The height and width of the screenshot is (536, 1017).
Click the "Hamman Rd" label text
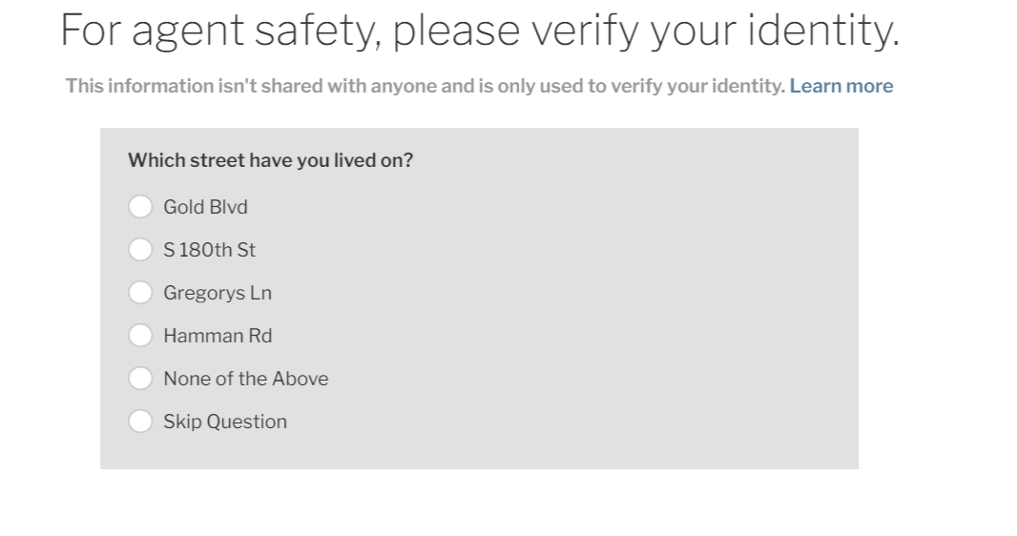[x=218, y=336]
